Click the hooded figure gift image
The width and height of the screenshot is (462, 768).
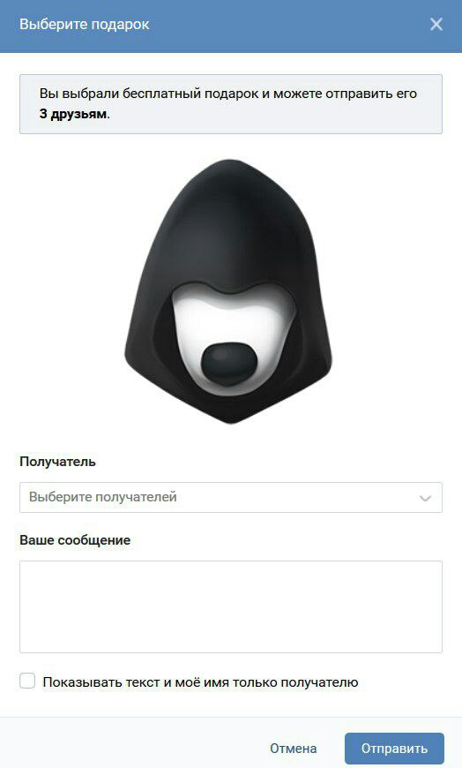[x=228, y=291]
